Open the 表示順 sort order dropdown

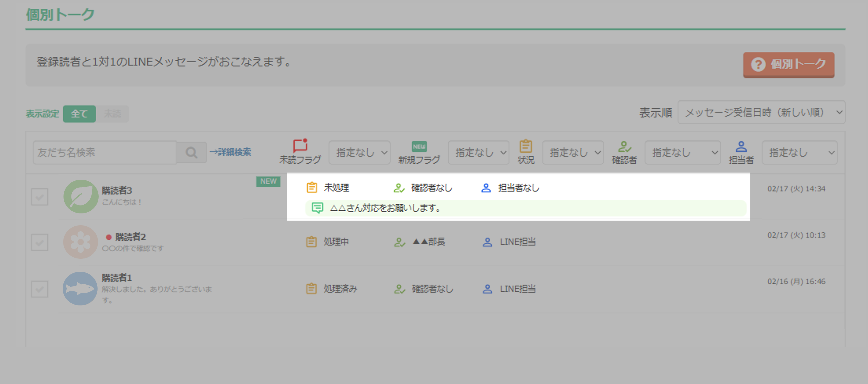761,112
